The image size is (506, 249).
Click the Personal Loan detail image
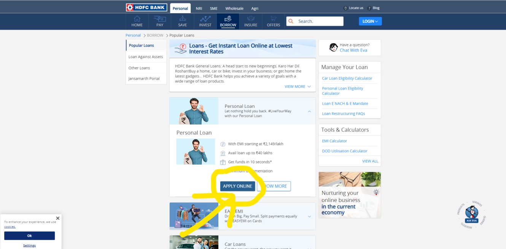[196, 151]
